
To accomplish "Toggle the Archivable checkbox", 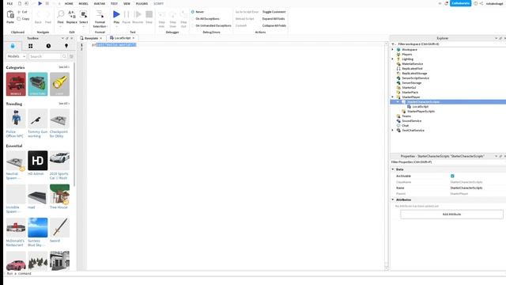I will 452,176.
